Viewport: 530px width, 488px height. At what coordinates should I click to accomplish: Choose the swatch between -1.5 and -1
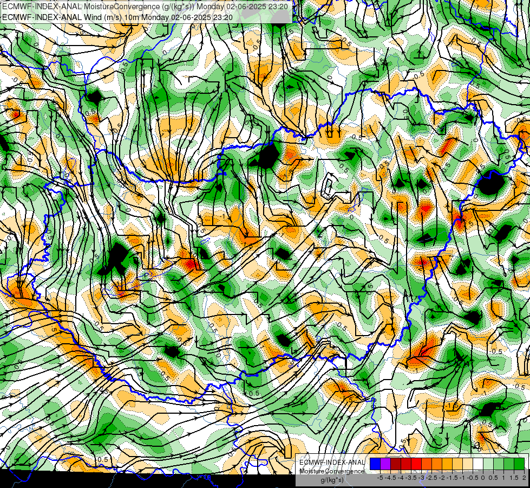[457, 464]
